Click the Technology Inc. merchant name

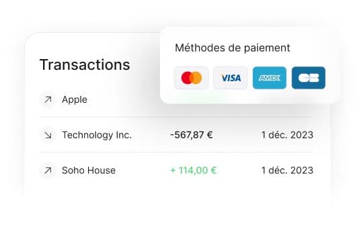pos(97,135)
